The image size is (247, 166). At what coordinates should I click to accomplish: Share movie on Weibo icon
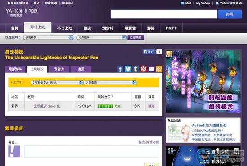click(159, 69)
